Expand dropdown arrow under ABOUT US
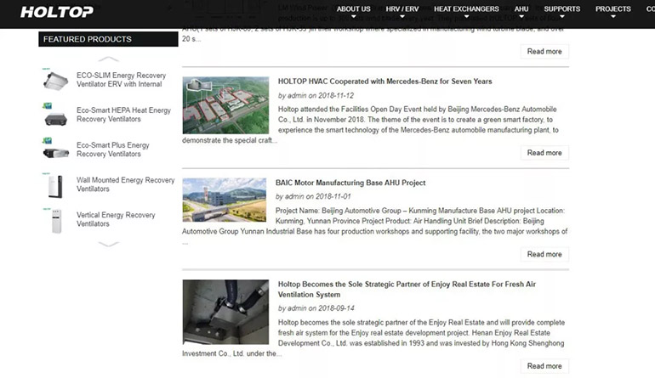 click(x=354, y=17)
